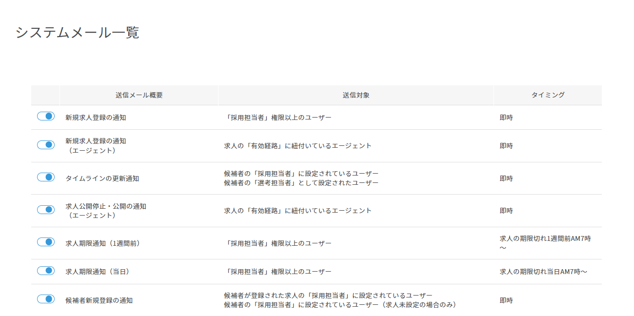634x316 pixels.
Task: Click 送信対象 text in タイムラインの更新通知 row
Action: click(301, 178)
